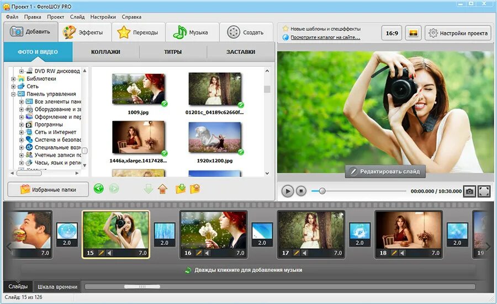Open the Добавить tab
Image resolution: width=497 pixels, height=304 pixels.
[31, 31]
